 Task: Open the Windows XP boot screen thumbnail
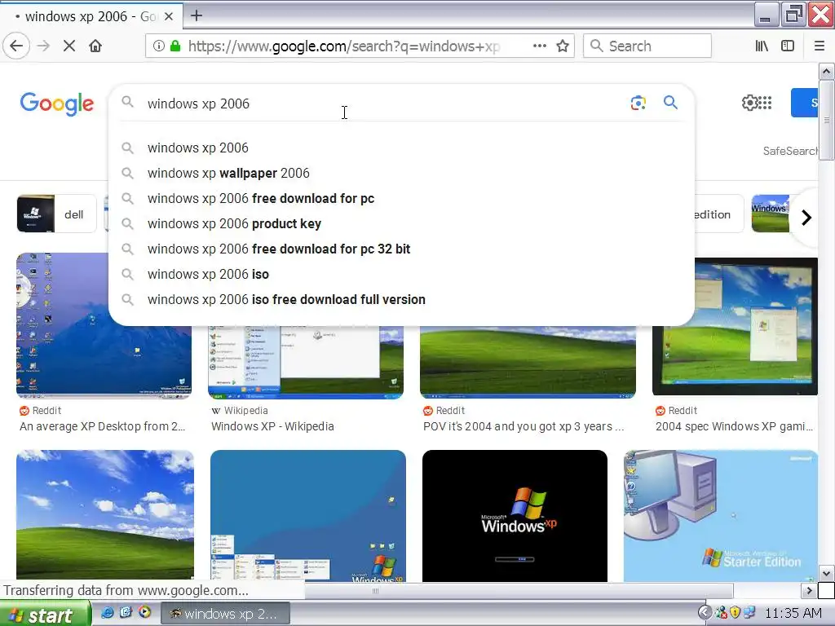tap(515, 516)
